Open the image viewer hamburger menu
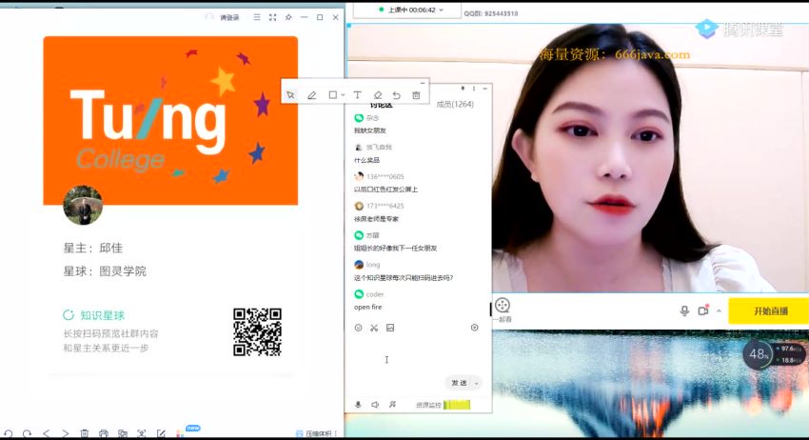The height and width of the screenshot is (440, 809). pyautogui.click(x=257, y=17)
